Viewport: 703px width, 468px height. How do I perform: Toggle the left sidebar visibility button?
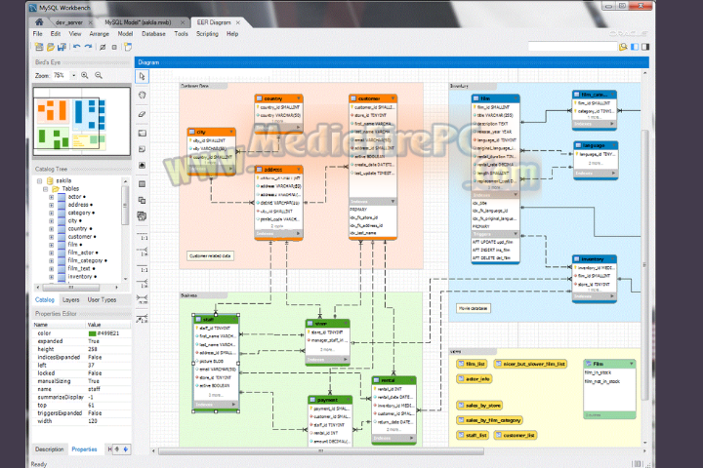point(635,47)
